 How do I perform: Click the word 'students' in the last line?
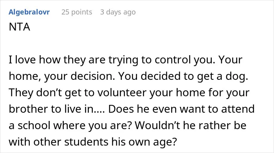click(x=86, y=142)
